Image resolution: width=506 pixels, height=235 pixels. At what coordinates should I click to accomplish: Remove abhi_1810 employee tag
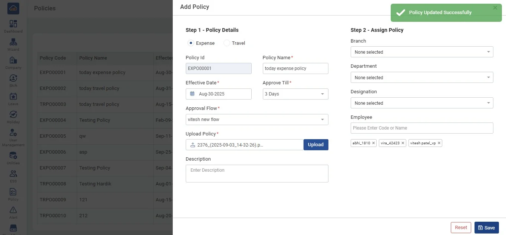pyautogui.click(x=373, y=143)
